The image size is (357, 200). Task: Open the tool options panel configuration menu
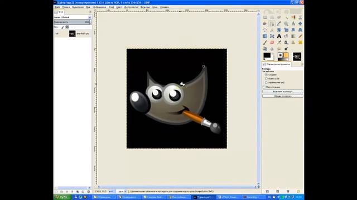(x=302, y=64)
